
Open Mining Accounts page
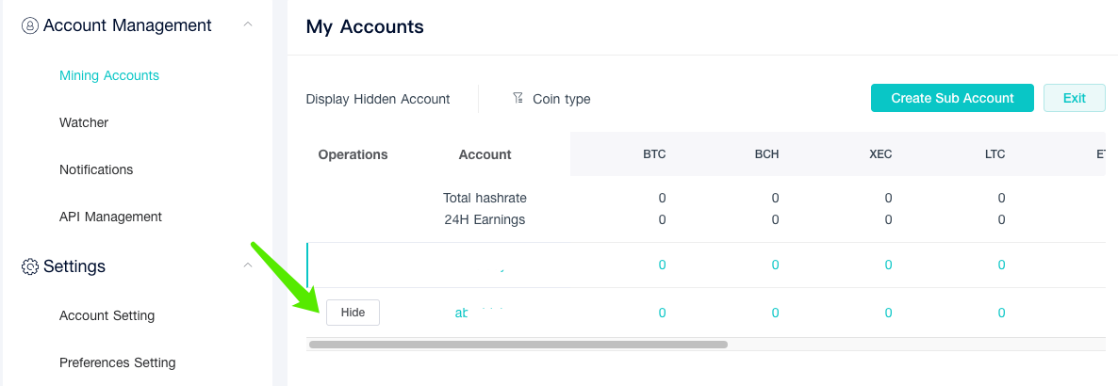109,75
